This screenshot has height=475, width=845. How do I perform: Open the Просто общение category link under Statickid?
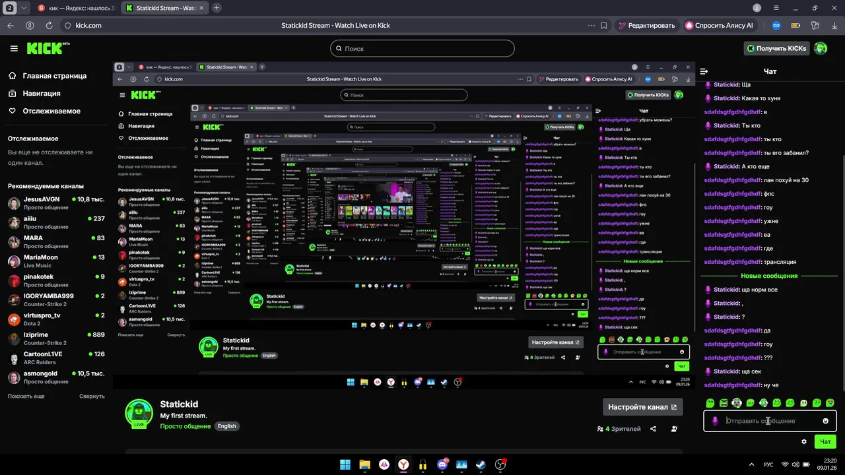[186, 426]
